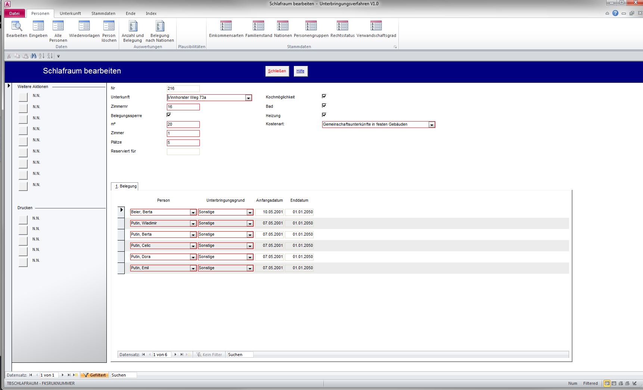The width and height of the screenshot is (643, 390).
Task: Switch to the Unterkunft ribbon tab
Action: [70, 13]
